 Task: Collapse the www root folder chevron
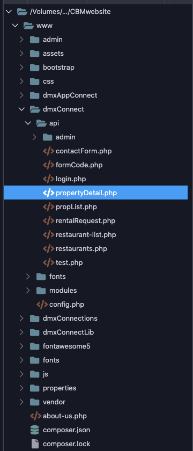tap(15, 26)
